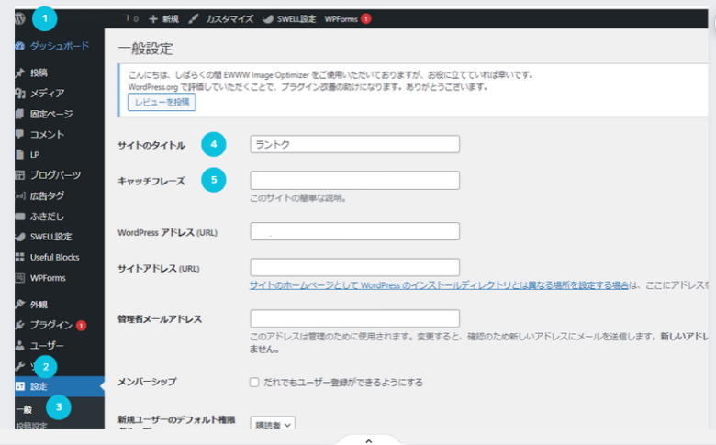The width and height of the screenshot is (716, 445).
Task: Open 広告タグ in the sidebar
Action: [x=47, y=195]
